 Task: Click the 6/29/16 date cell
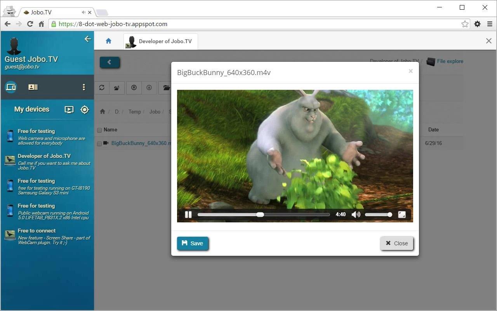(433, 143)
